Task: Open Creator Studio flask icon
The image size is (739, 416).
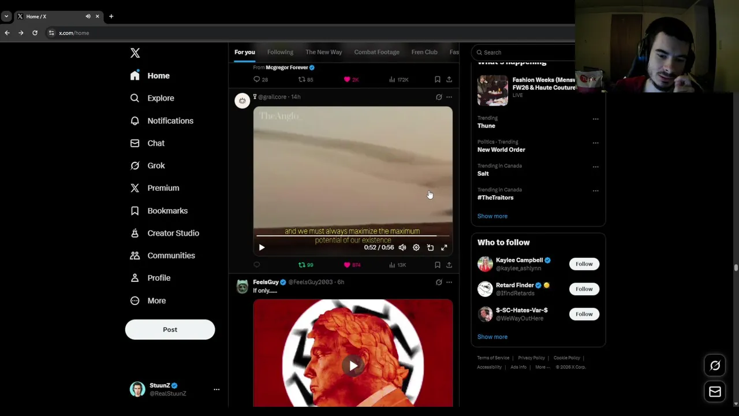Action: coord(135,233)
